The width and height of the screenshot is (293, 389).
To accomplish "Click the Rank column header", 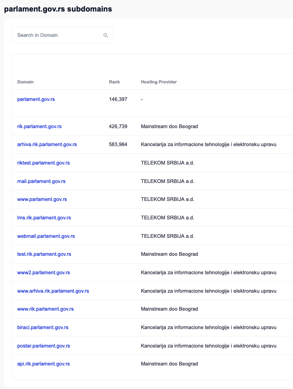I will click(x=114, y=82).
